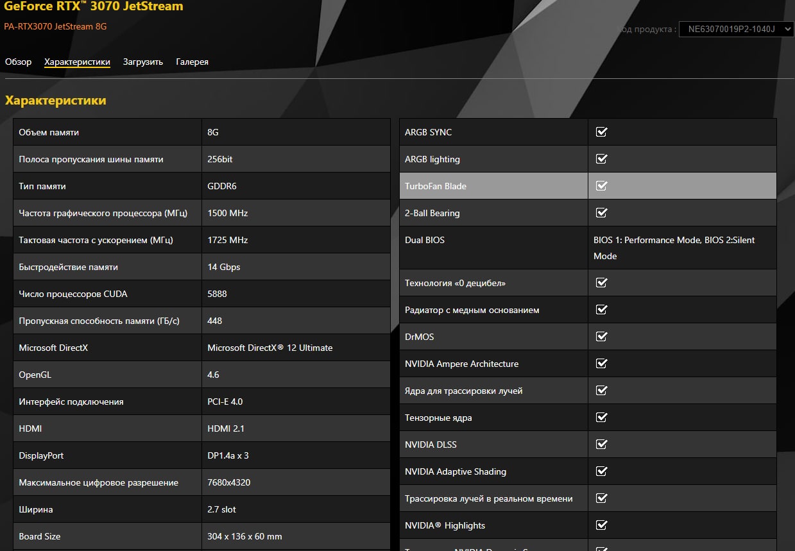Click the Тактовая частота с ускорением label

coord(96,240)
